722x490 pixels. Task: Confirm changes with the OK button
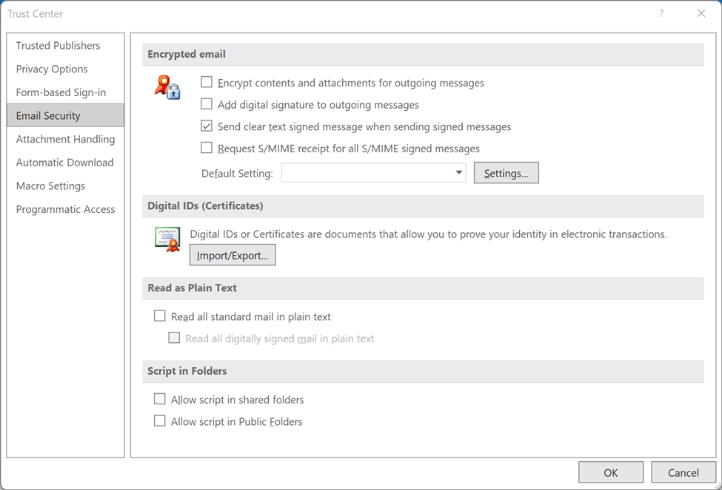(610, 472)
